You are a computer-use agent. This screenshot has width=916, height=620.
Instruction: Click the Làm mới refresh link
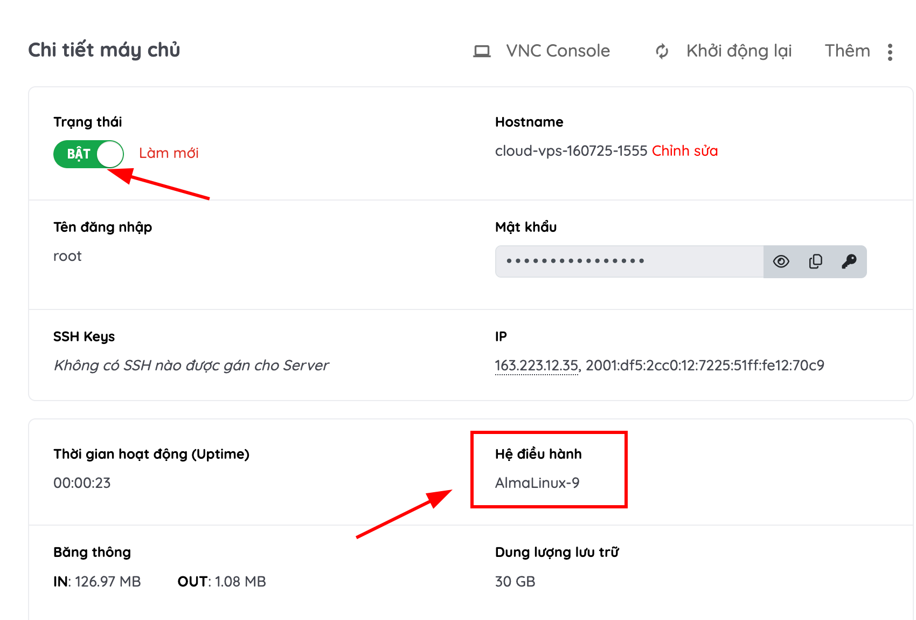point(169,153)
